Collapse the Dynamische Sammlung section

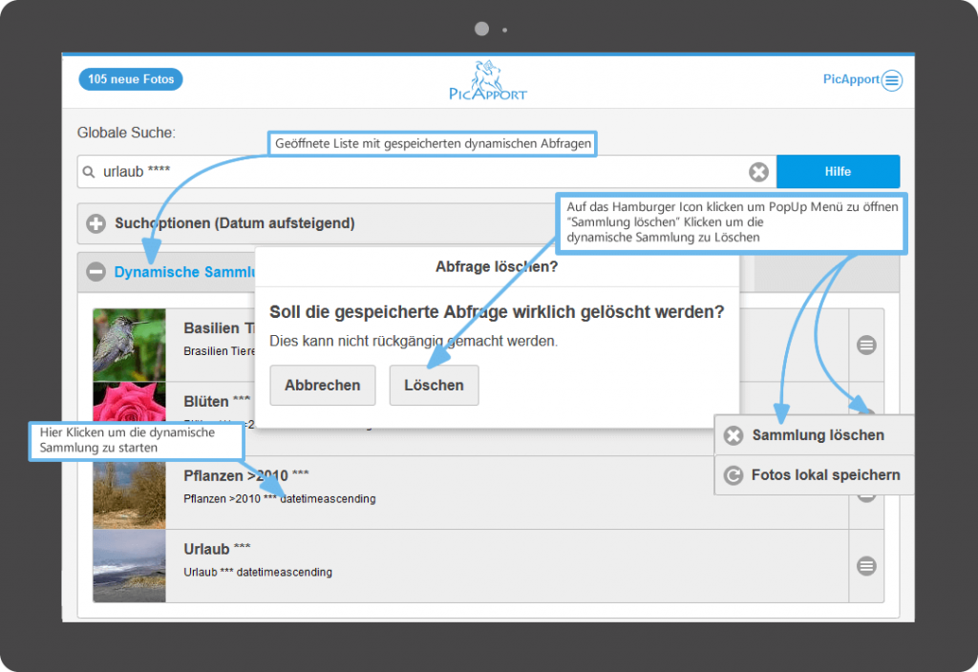(x=96, y=272)
